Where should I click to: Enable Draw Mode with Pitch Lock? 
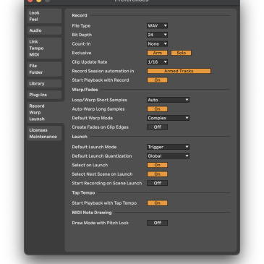(x=157, y=223)
